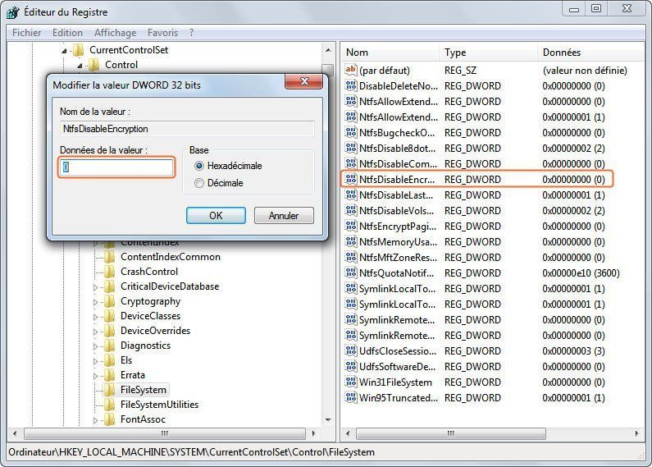
Task: Click the FontAssoc folder icon
Action: [109, 419]
